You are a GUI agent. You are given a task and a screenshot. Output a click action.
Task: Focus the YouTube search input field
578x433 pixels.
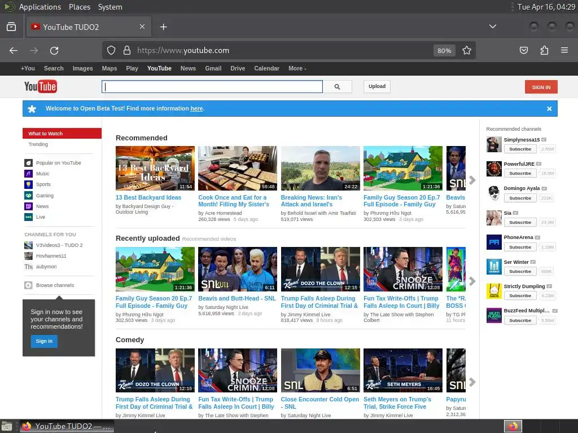click(x=212, y=86)
